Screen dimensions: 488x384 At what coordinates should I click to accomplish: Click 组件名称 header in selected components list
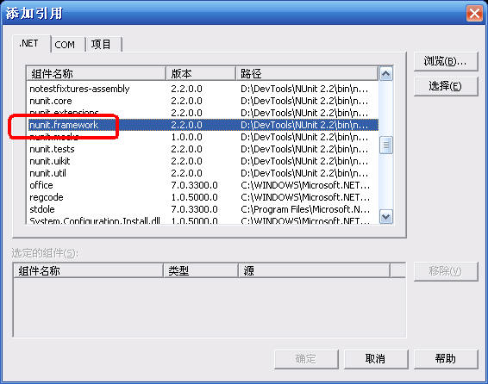coord(89,271)
